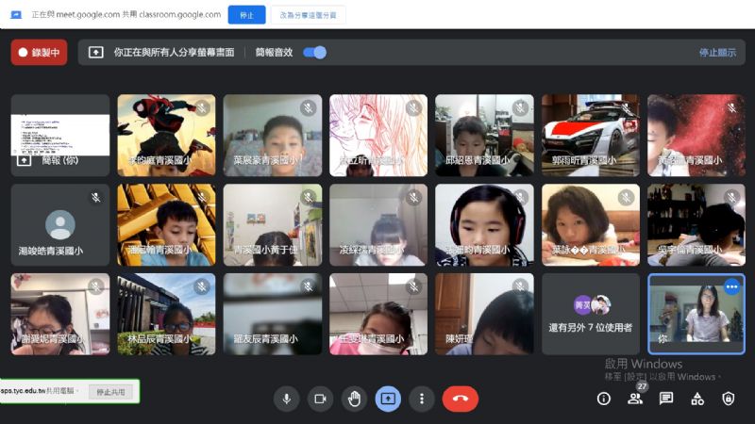Click the 改為分享這個分頁 button
Screen dimensions: 755x424
(308, 15)
